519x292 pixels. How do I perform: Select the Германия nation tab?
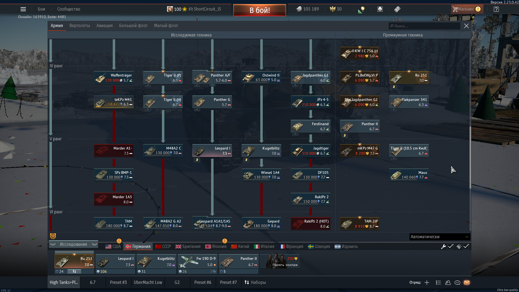(x=138, y=247)
